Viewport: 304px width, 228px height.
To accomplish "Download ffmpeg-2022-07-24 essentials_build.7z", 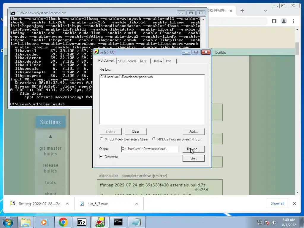I will pos(153,185).
